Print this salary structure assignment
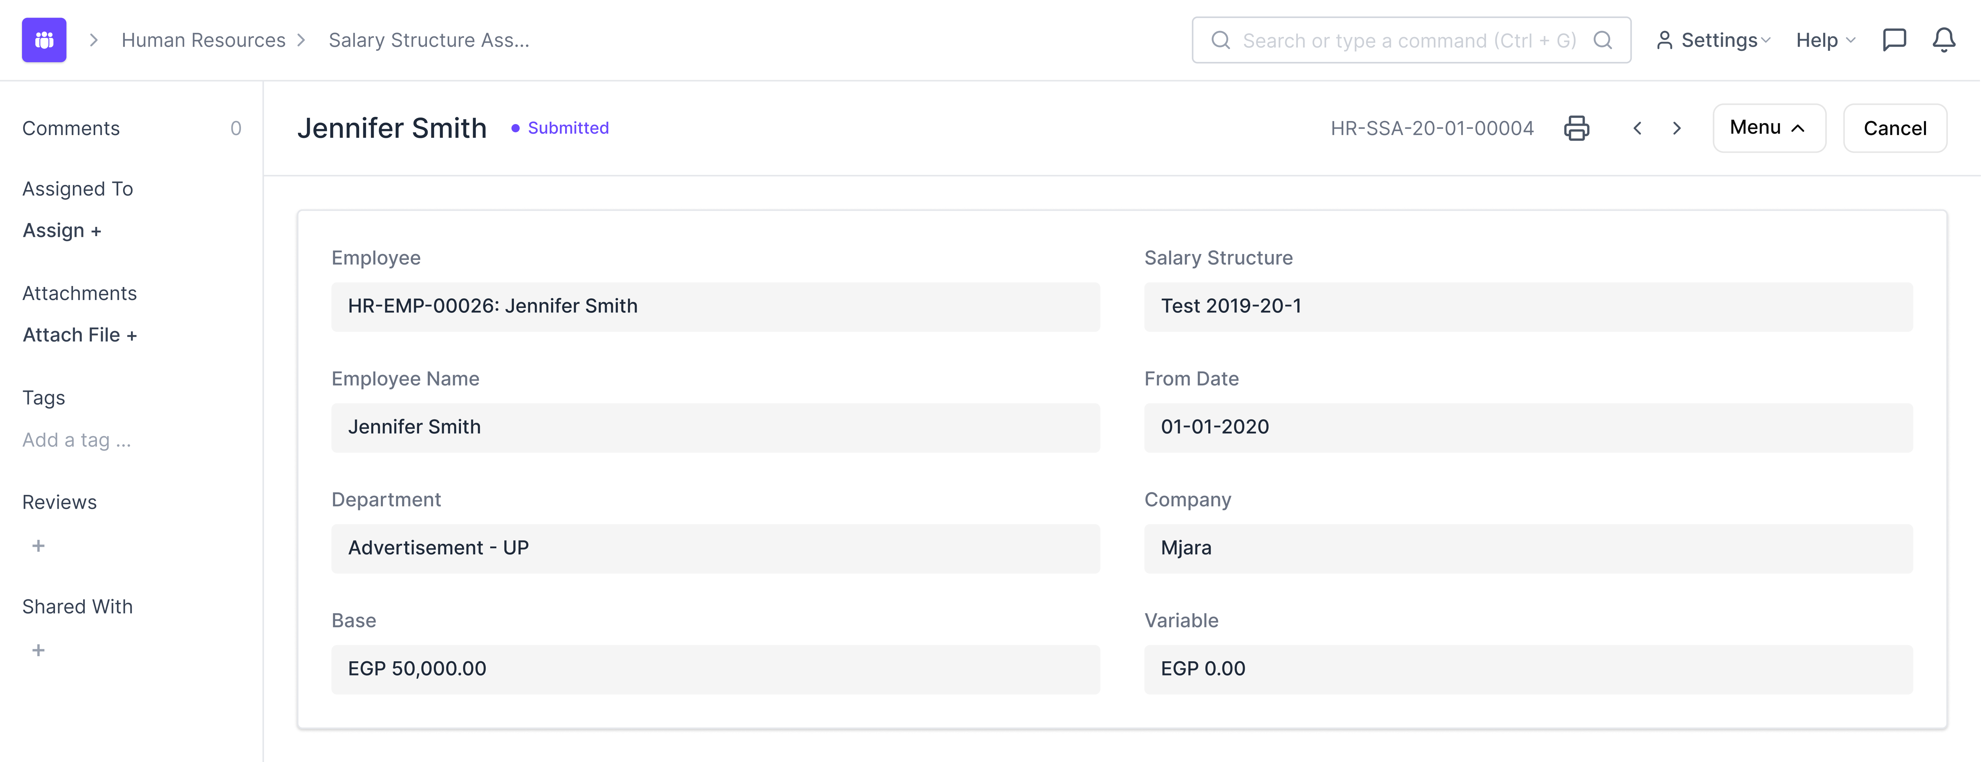 [x=1576, y=128]
